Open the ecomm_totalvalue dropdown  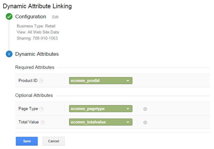(100, 122)
